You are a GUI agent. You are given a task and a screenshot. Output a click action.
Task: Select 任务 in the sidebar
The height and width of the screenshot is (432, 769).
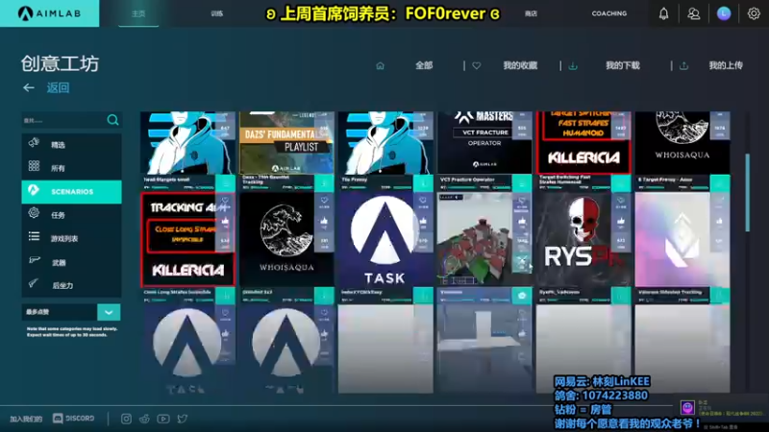click(x=71, y=215)
